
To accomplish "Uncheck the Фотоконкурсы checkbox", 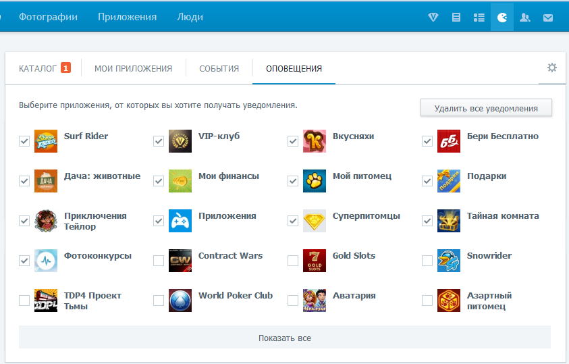I will [x=24, y=261].
